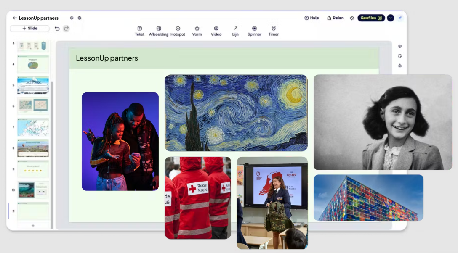Select slide 9 stars thumbnail
The image size is (458, 253).
(x=33, y=169)
